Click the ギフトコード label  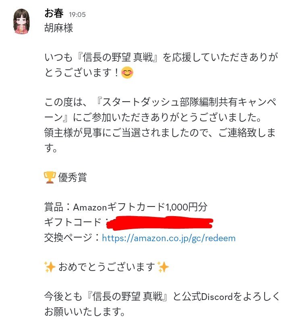pos(73,222)
